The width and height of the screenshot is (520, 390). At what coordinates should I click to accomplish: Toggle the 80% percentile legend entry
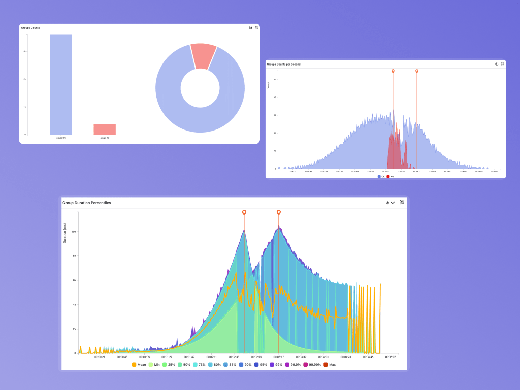pyautogui.click(x=215, y=365)
